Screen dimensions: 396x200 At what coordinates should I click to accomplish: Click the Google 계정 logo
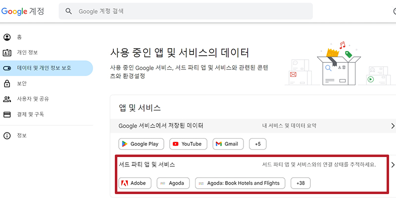coord(22,11)
